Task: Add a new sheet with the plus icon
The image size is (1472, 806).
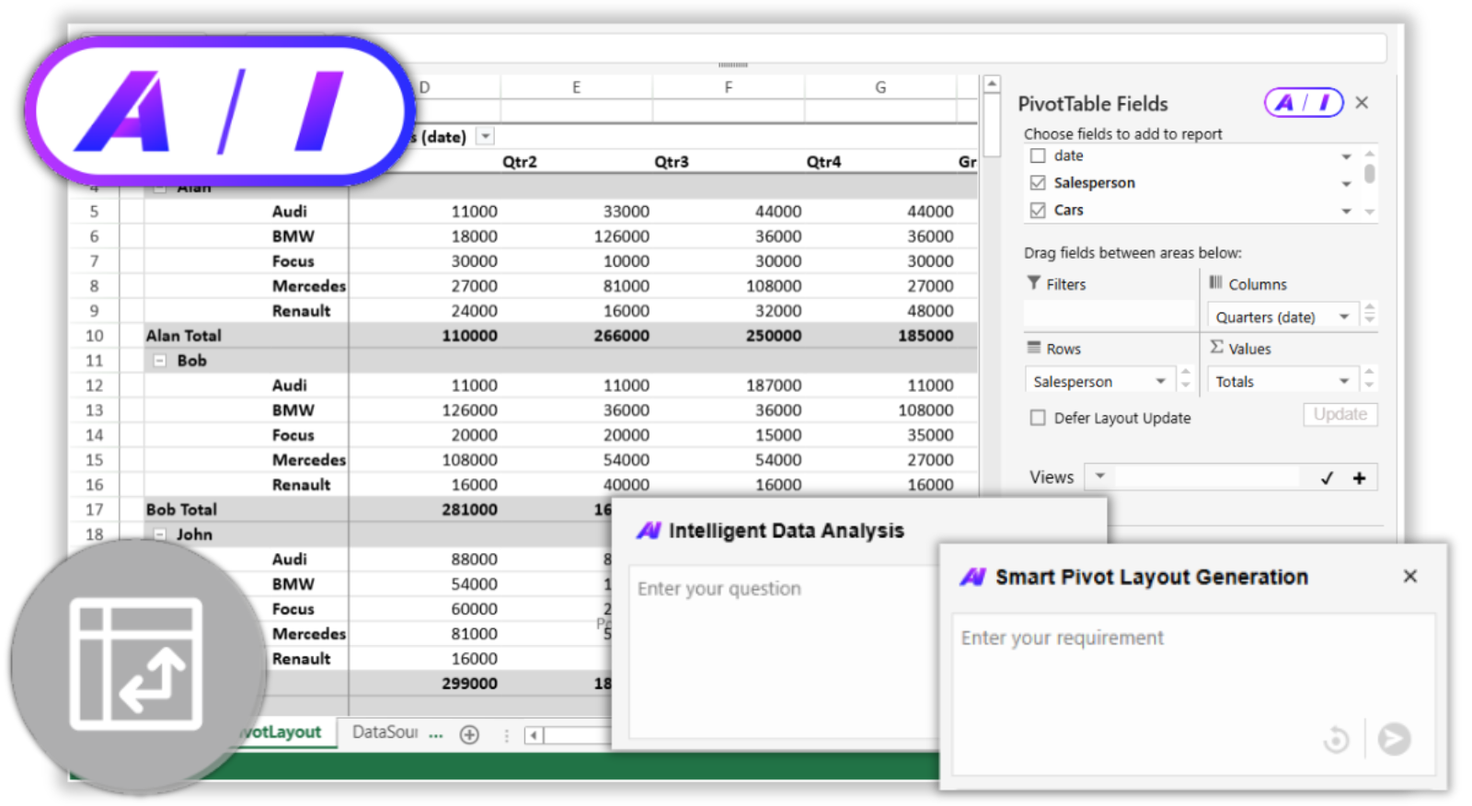Action: 469,734
